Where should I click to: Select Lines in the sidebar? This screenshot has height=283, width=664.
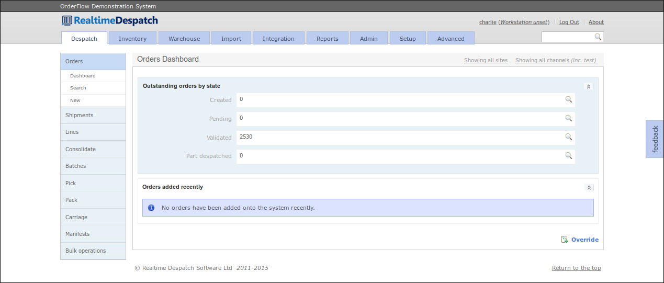[x=93, y=132]
